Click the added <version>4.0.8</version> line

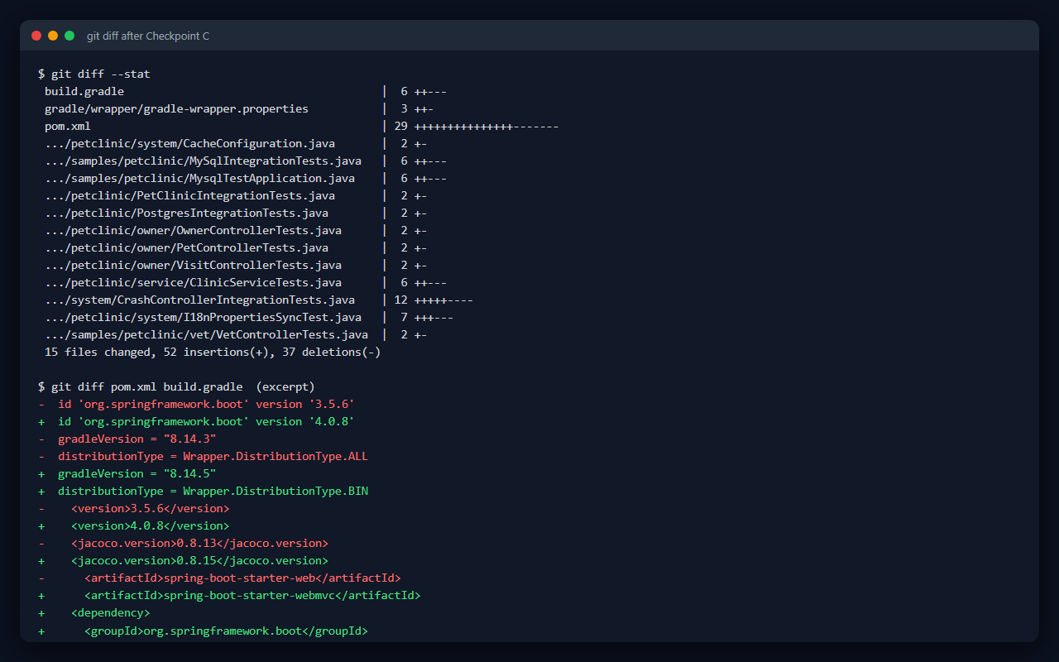tap(134, 525)
